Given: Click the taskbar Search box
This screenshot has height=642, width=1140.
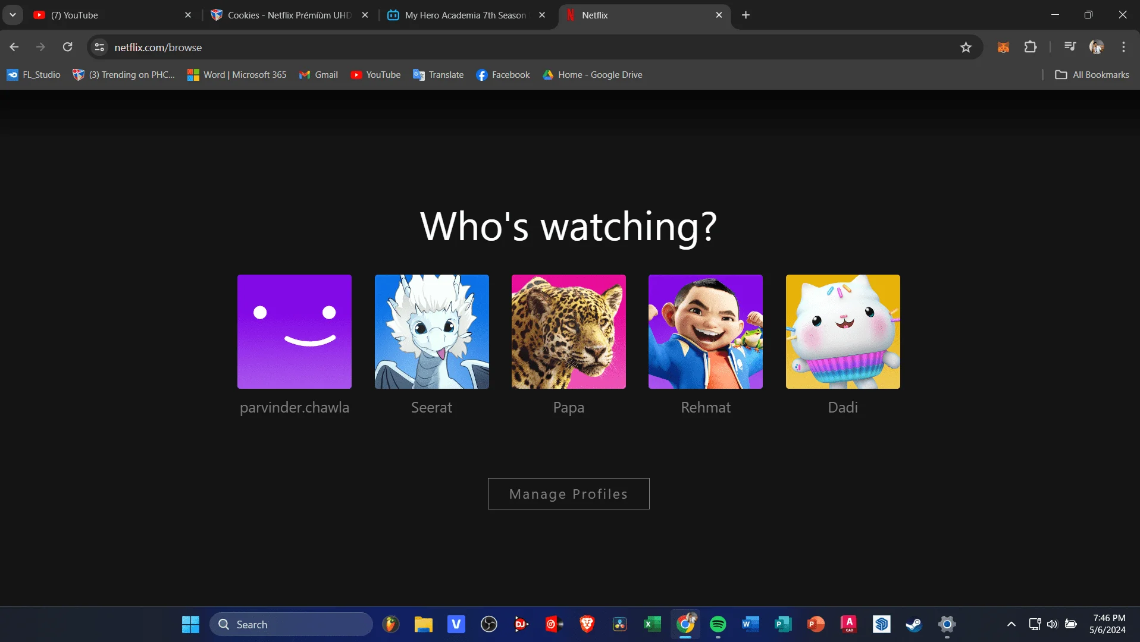Looking at the screenshot, I should [x=291, y=624].
